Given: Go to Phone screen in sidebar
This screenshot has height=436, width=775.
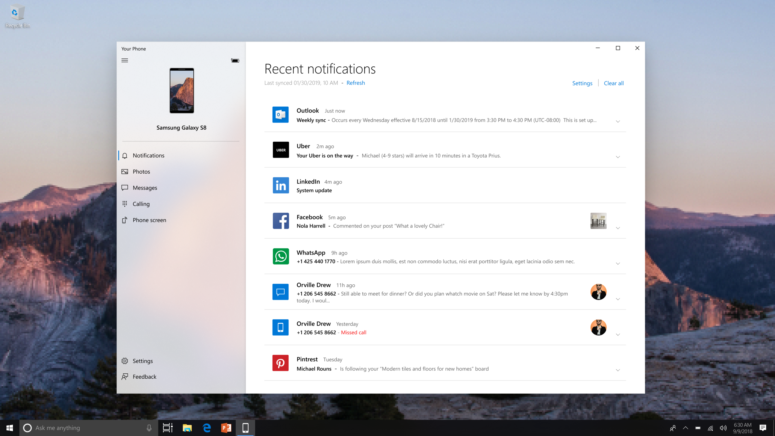Looking at the screenshot, I should pos(149,220).
